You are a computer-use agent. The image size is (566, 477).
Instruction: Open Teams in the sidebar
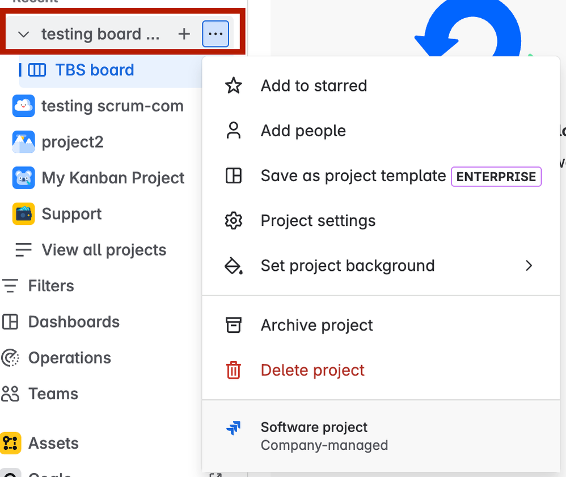coord(53,394)
